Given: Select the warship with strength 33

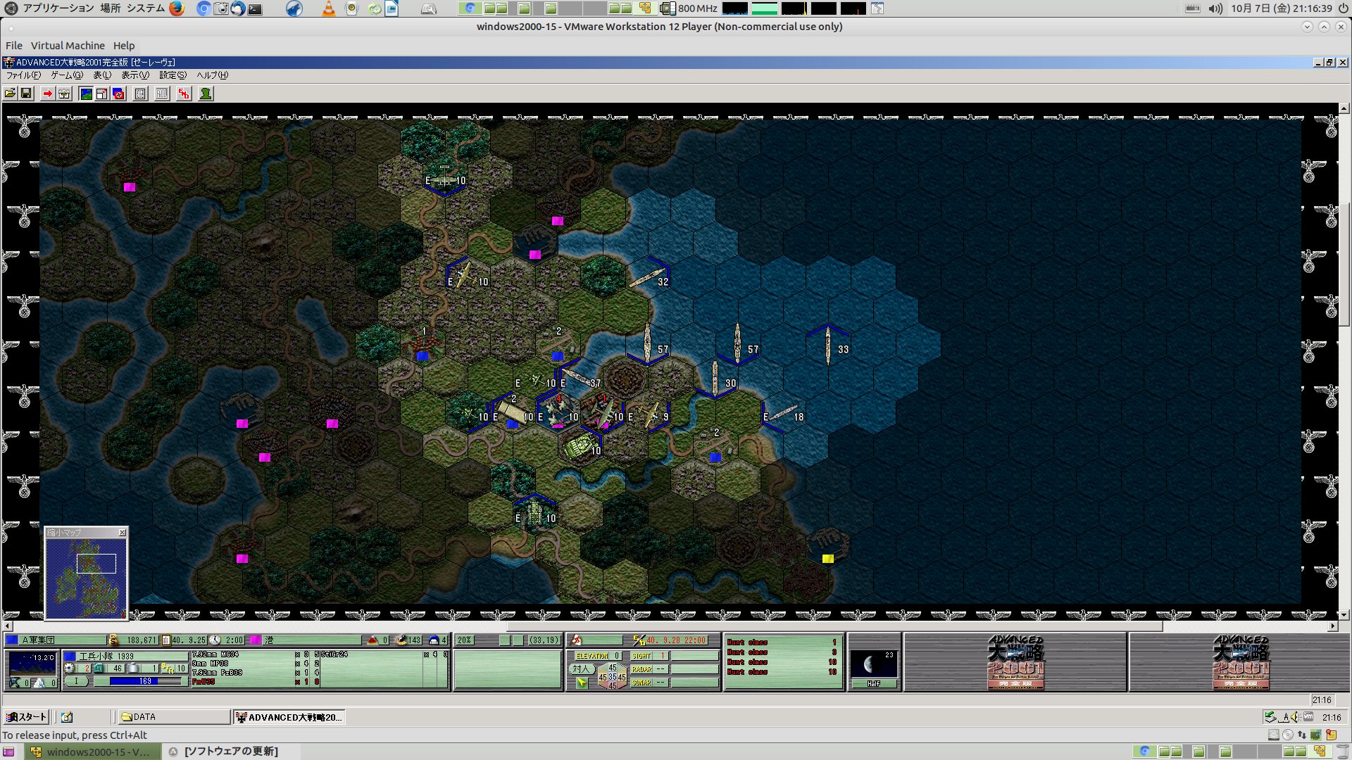Looking at the screenshot, I should [828, 345].
